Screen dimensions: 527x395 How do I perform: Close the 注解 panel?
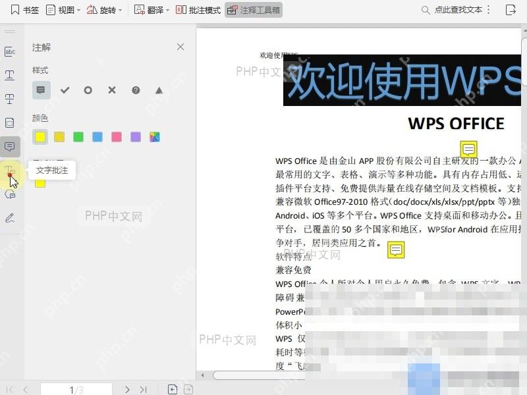(x=180, y=47)
